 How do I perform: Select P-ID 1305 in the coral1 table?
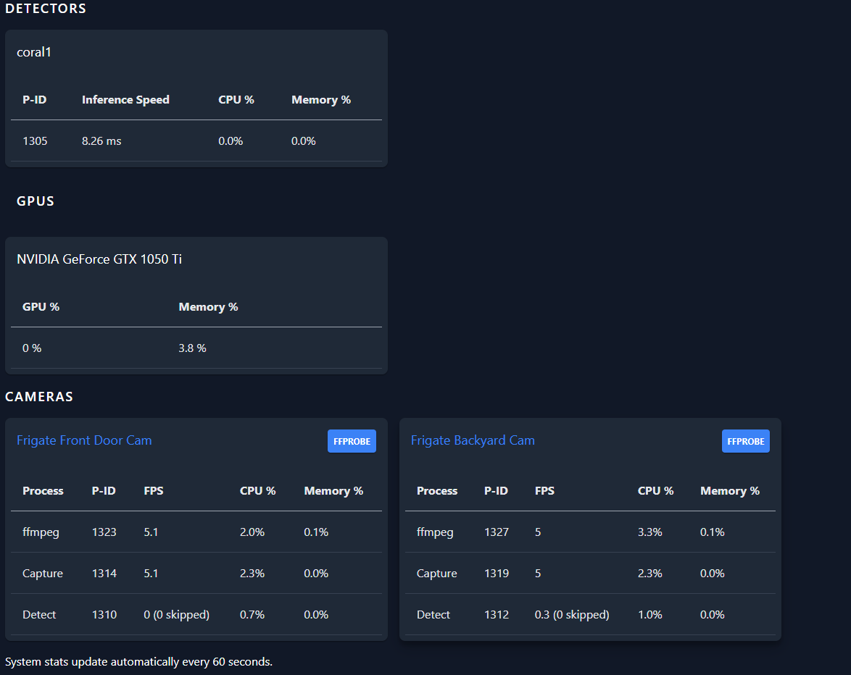pos(35,141)
